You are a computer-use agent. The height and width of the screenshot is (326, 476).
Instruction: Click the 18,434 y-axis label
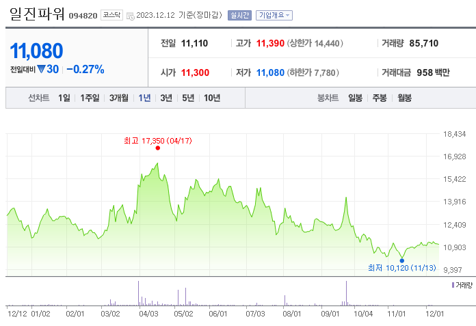click(454, 134)
